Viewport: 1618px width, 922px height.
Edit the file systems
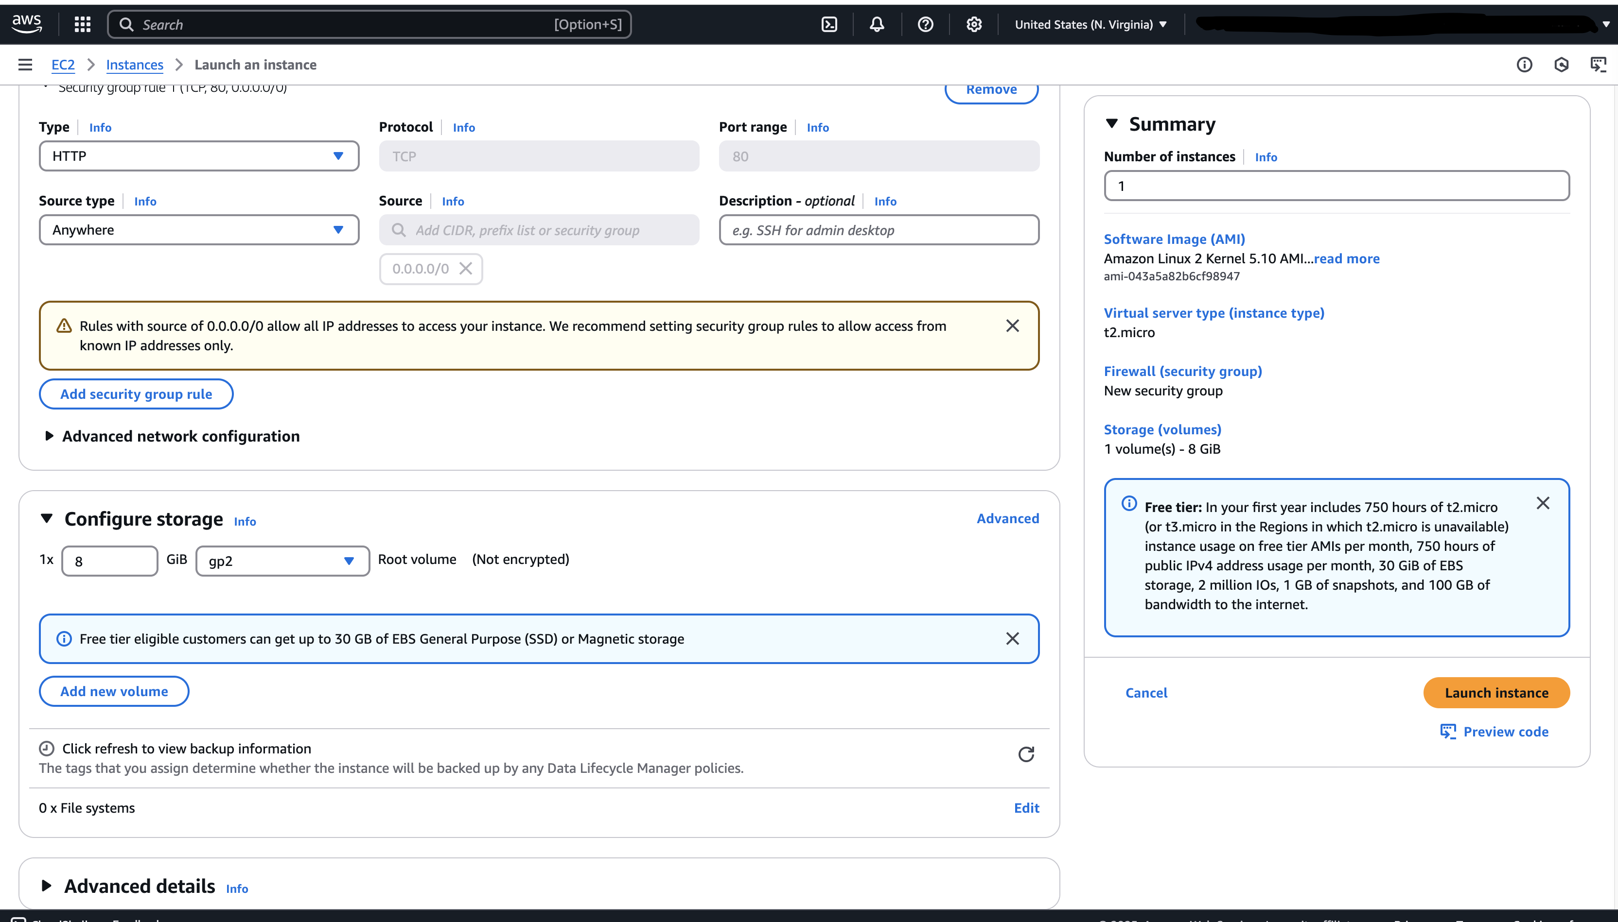pos(1027,807)
